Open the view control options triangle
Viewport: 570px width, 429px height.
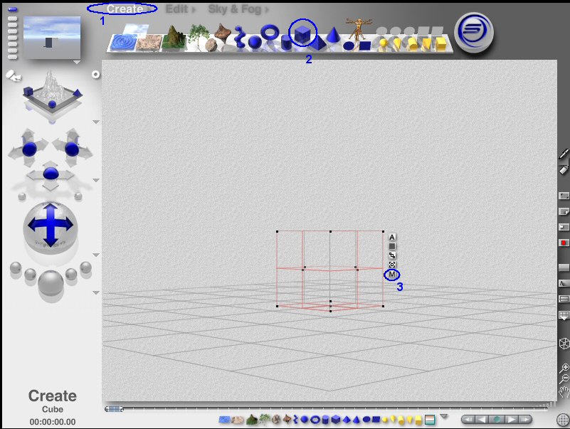[x=96, y=122]
